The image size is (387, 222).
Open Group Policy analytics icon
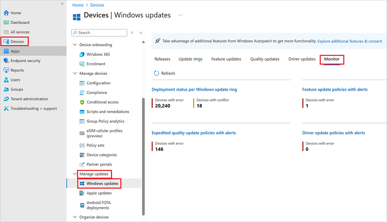(82, 121)
